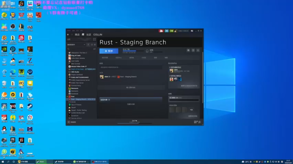Toggle the ready-to-play filter icon in library
This screenshot has width=293, height=164.
coord(95,44)
